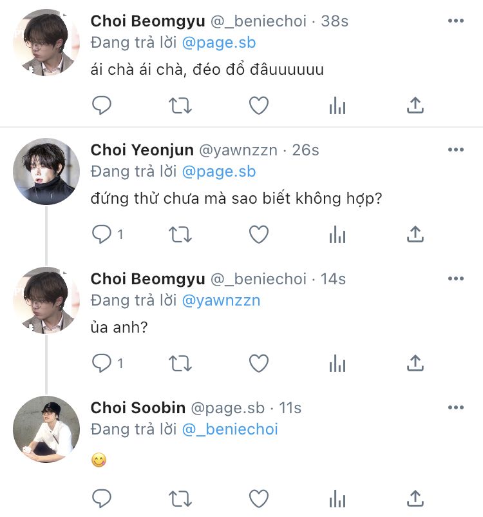The width and height of the screenshot is (483, 517).
Task: Open the @_beniechoi mention in Soobin's reply
Action: coord(229,429)
